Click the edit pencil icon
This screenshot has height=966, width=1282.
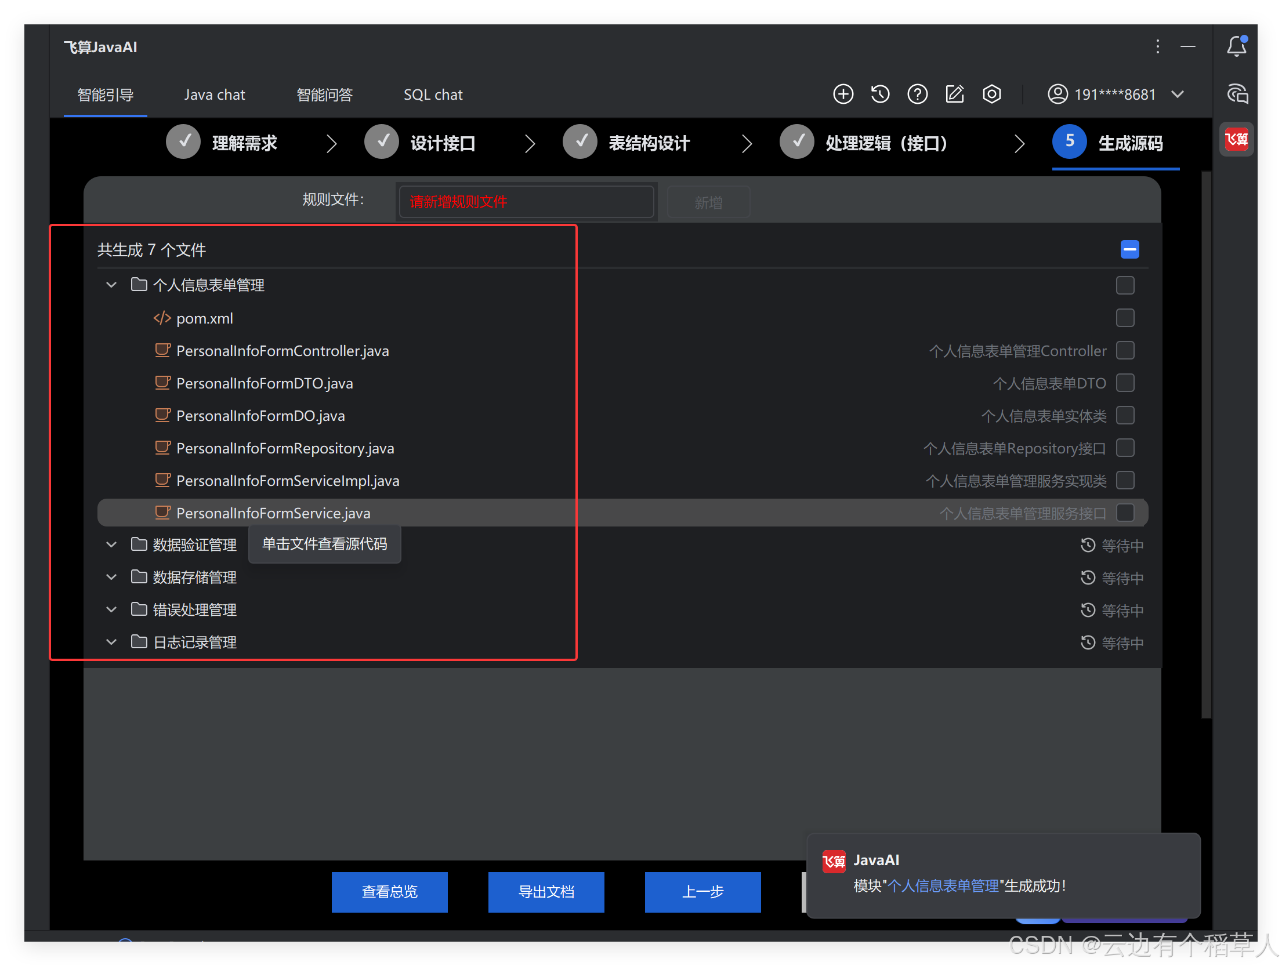(954, 94)
